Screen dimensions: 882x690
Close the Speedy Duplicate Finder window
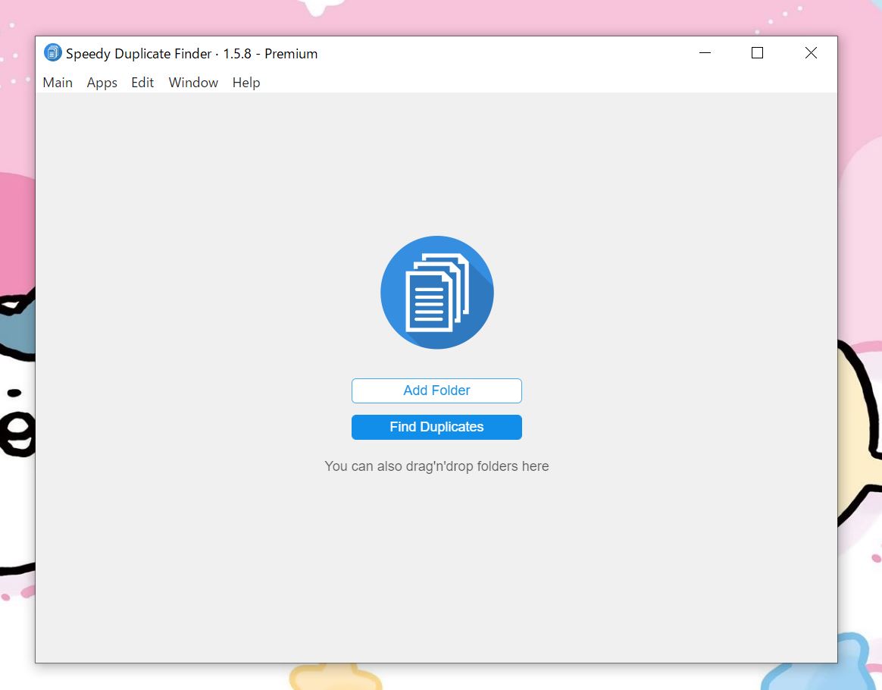(811, 53)
